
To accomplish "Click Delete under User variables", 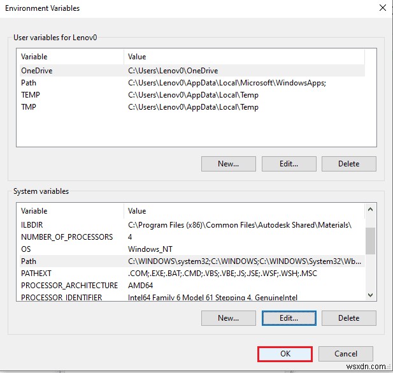I will click(348, 164).
